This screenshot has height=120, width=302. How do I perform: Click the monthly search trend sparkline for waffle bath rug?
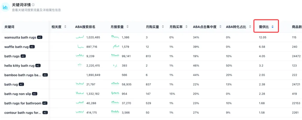[116, 46]
